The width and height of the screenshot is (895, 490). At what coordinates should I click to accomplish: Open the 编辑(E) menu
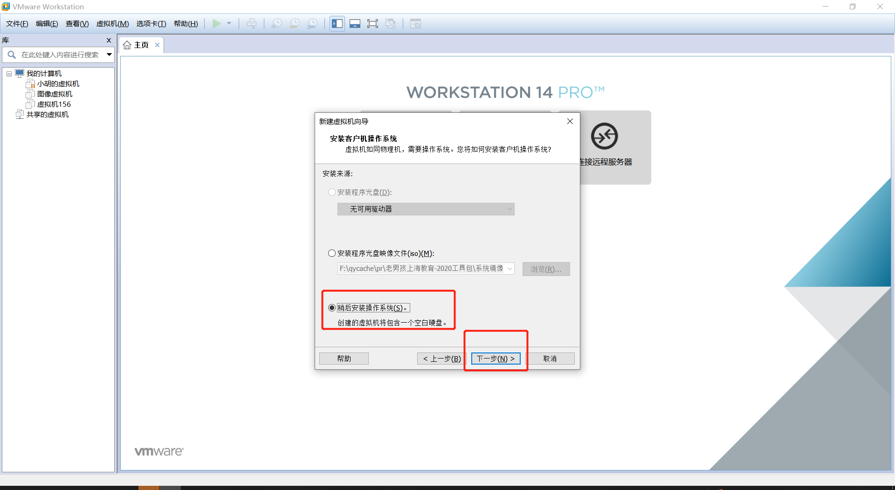click(47, 24)
